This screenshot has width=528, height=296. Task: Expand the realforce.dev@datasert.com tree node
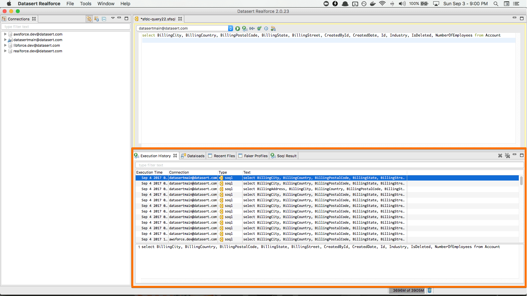(x=5, y=51)
